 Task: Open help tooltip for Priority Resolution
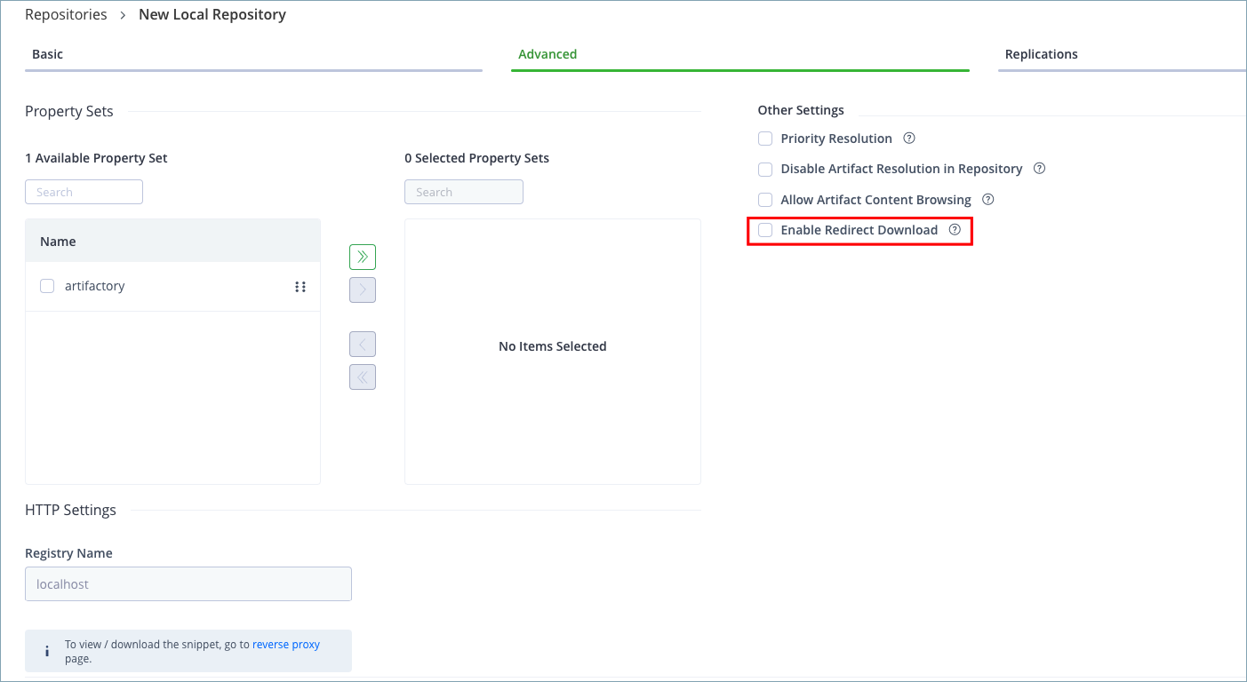click(x=908, y=138)
